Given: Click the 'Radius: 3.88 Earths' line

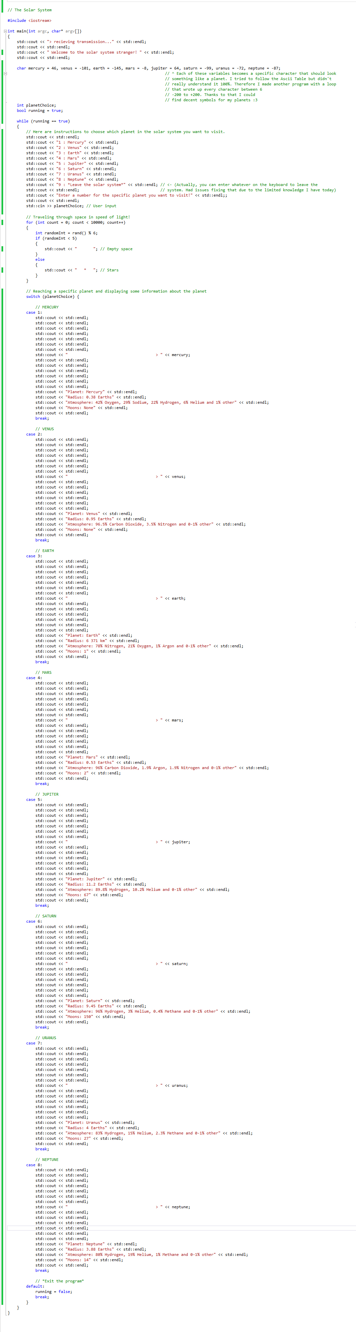Looking at the screenshot, I should (91, 1249).
